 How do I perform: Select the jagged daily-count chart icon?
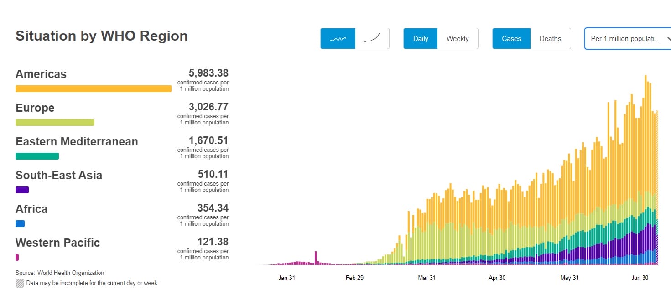coord(338,39)
